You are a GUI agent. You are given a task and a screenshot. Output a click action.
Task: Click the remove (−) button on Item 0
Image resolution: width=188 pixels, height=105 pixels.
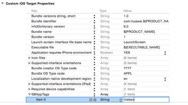pyautogui.click(x=95, y=99)
